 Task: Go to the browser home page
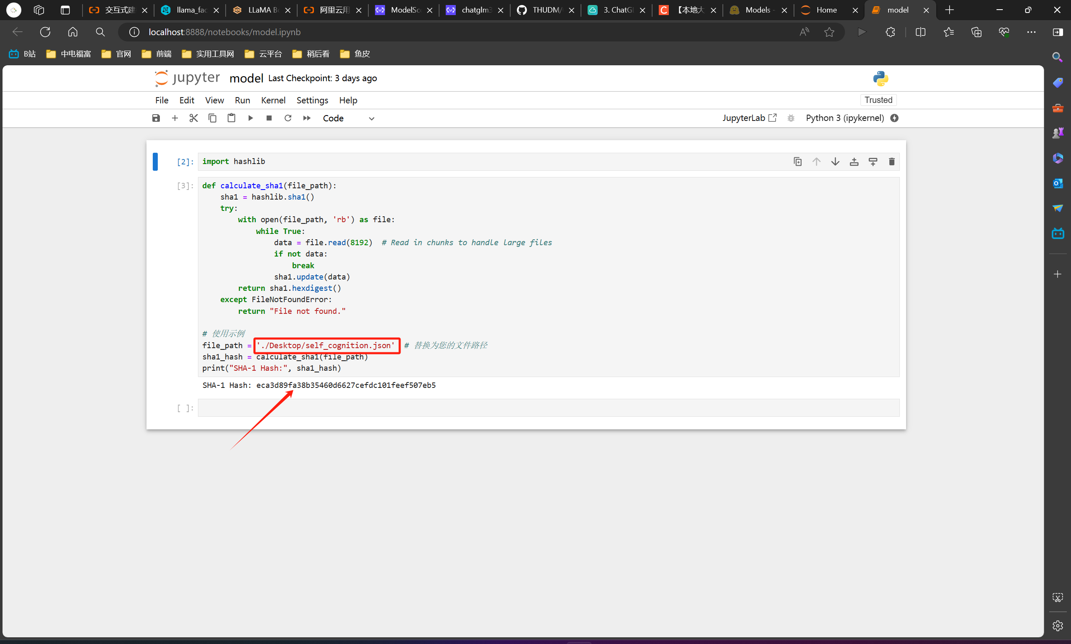click(73, 32)
